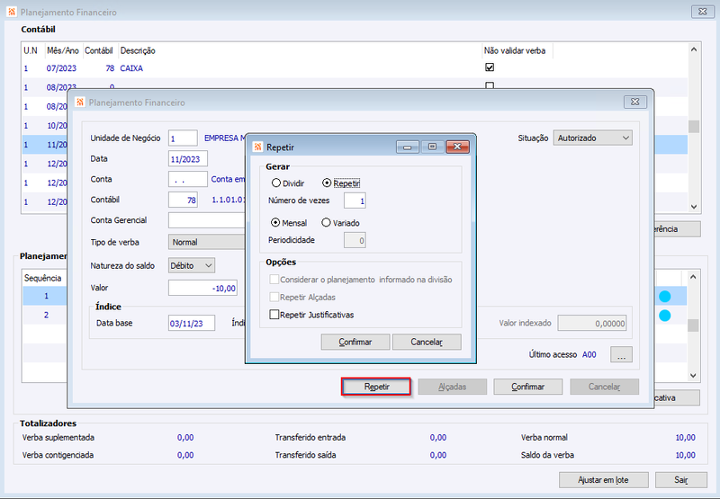Click the Verba normal value 10,00
Screen dimensions: 720x499
point(685,438)
